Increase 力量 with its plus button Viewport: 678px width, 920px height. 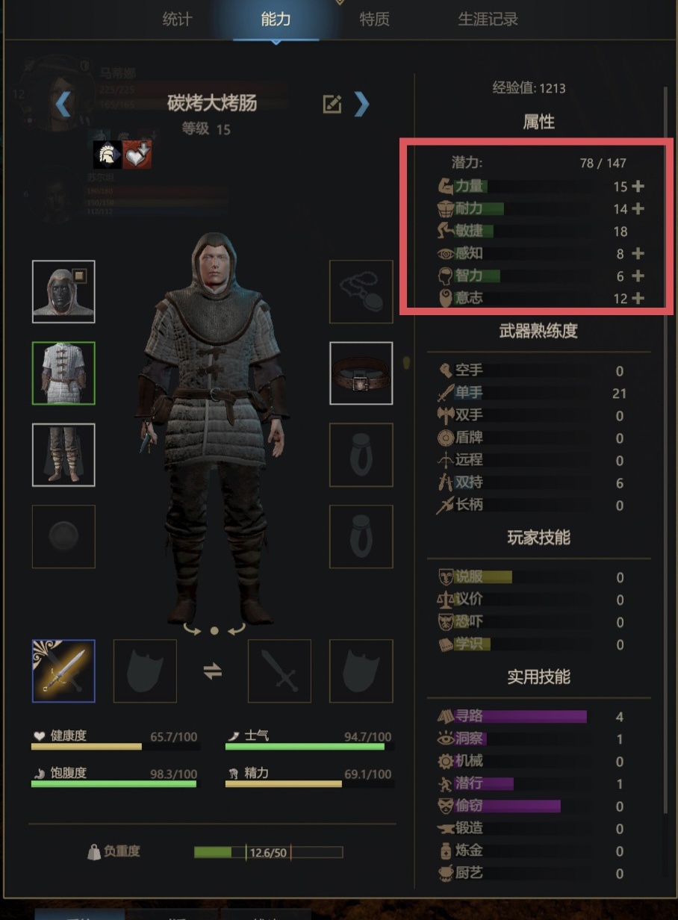[638, 187]
